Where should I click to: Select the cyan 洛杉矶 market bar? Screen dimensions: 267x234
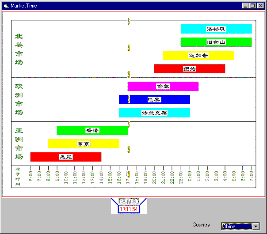(216, 29)
